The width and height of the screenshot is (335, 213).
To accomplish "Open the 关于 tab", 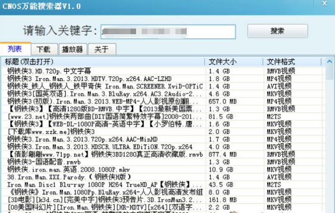I will pyautogui.click(x=102, y=50).
